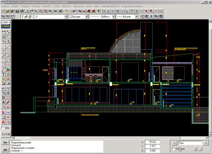The height and width of the screenshot is (154, 212).
Task: Click the linear dimension tool icon
Action: 3,31
